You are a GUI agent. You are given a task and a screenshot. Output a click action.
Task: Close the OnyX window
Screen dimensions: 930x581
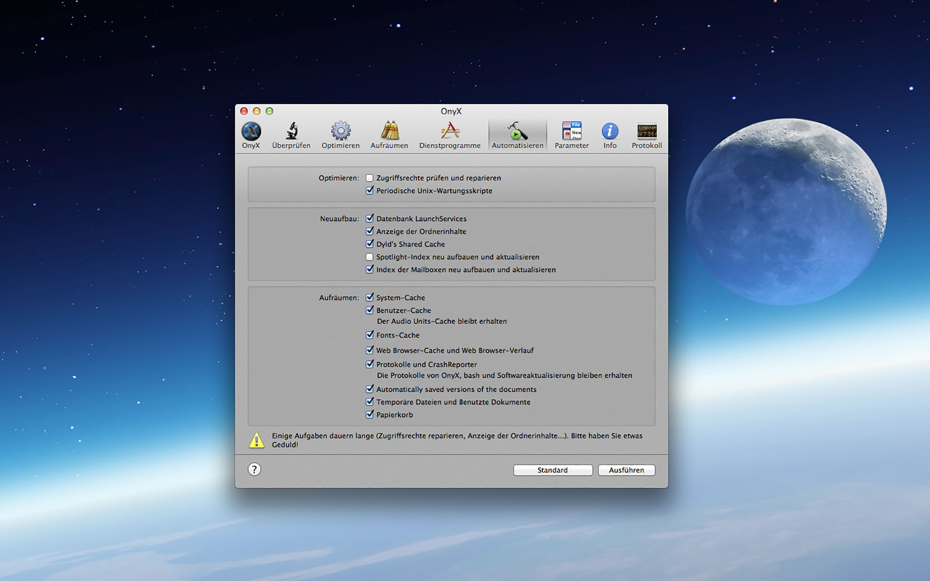click(x=244, y=111)
